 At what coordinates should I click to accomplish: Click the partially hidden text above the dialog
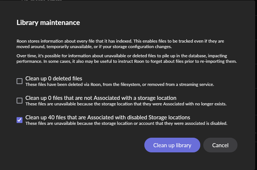point(42,0)
